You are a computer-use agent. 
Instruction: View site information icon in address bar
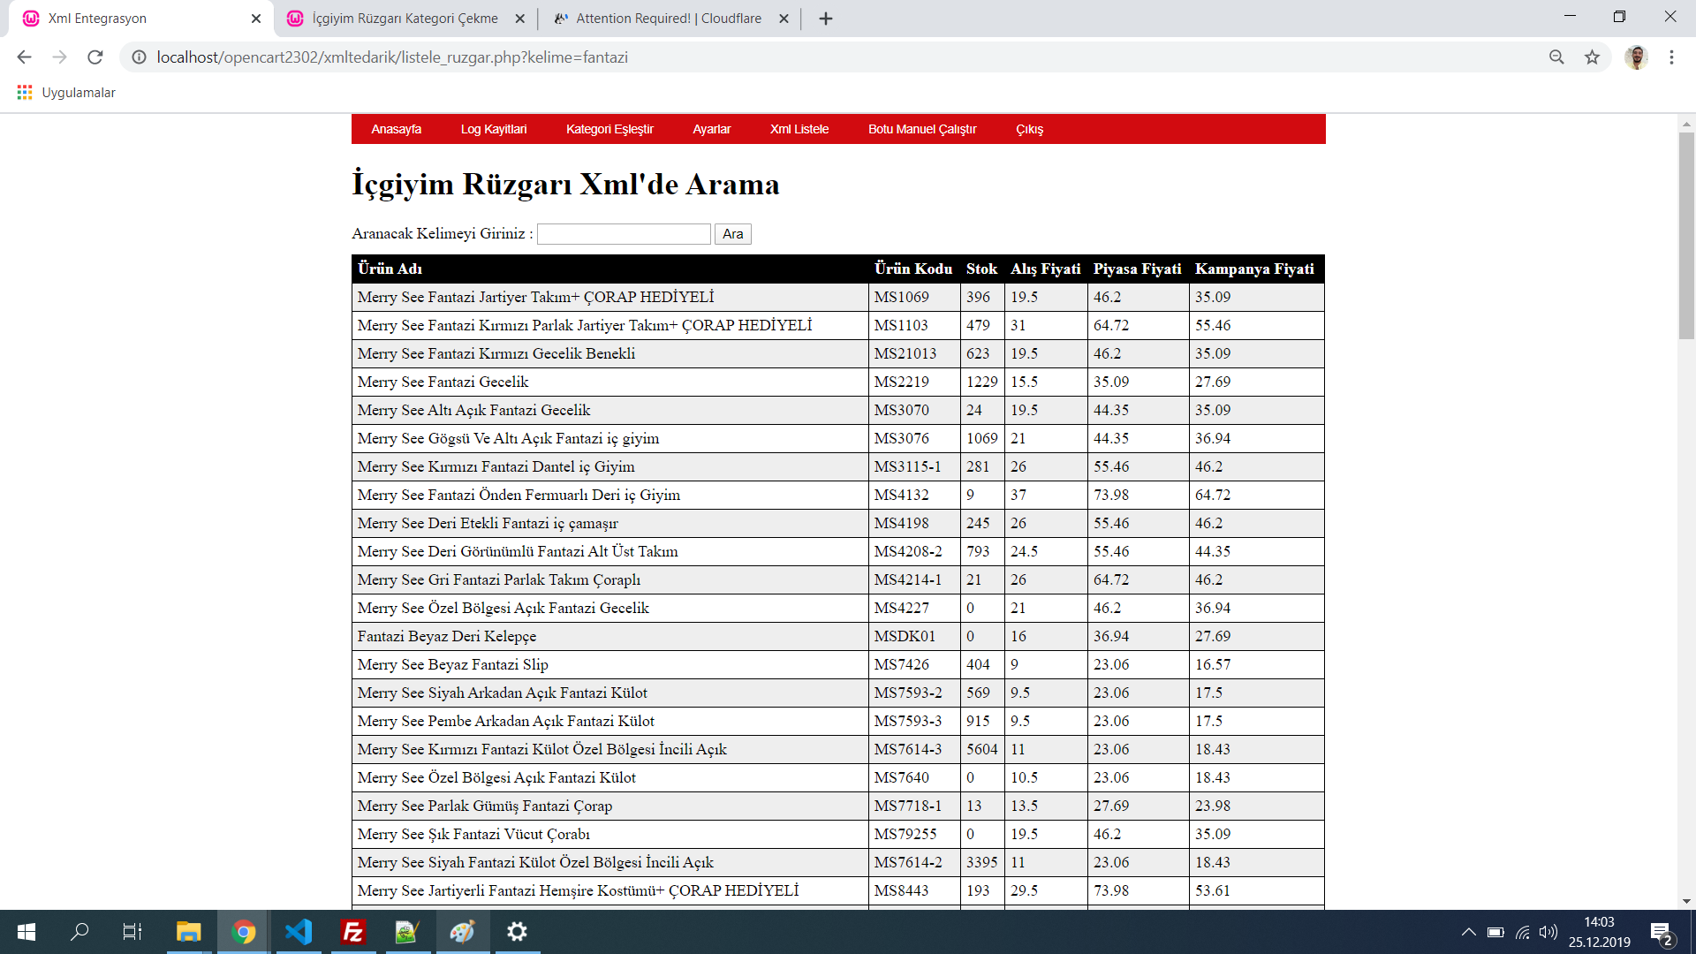(139, 57)
